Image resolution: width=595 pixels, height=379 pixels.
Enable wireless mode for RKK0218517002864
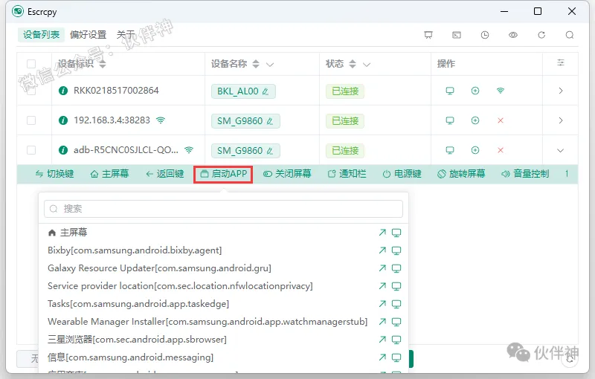[501, 91]
